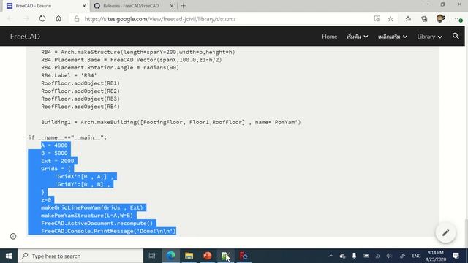Click the line "RB4.Label = 'RB4'"

69,75
